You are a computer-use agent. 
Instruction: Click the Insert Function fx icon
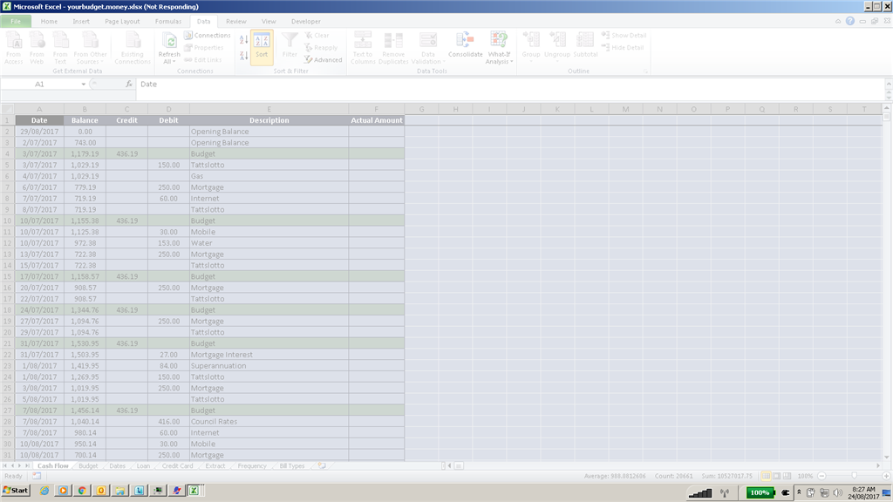pos(129,85)
